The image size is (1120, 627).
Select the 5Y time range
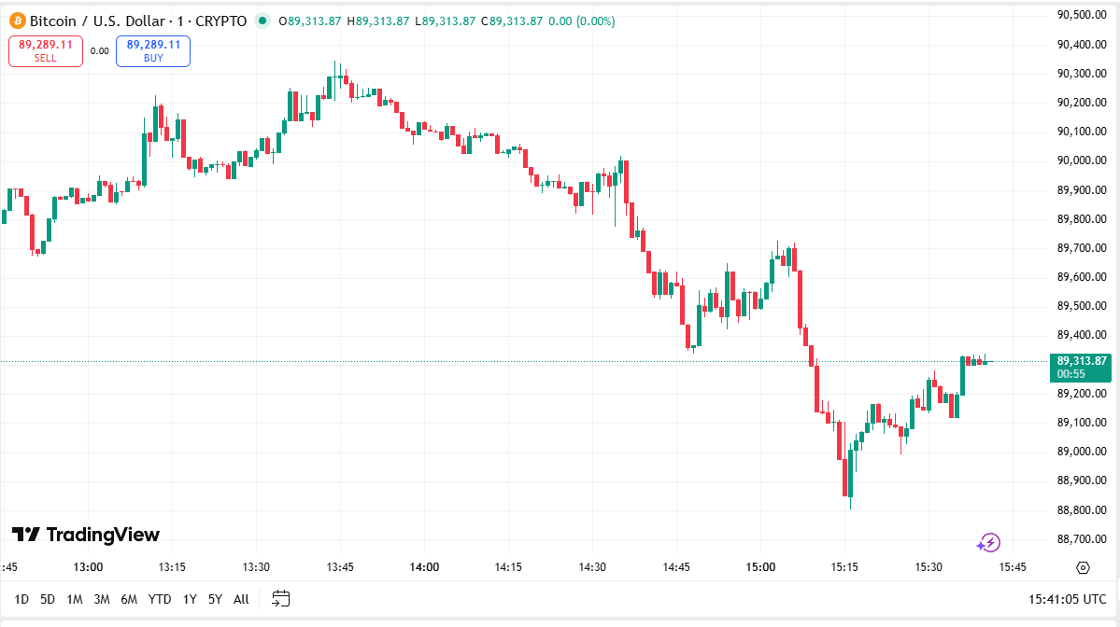tap(215, 599)
